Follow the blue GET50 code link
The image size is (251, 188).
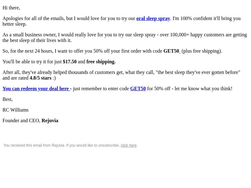point(138,89)
